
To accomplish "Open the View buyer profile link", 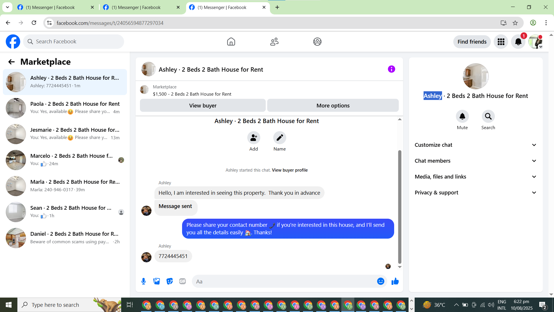I will [290, 170].
